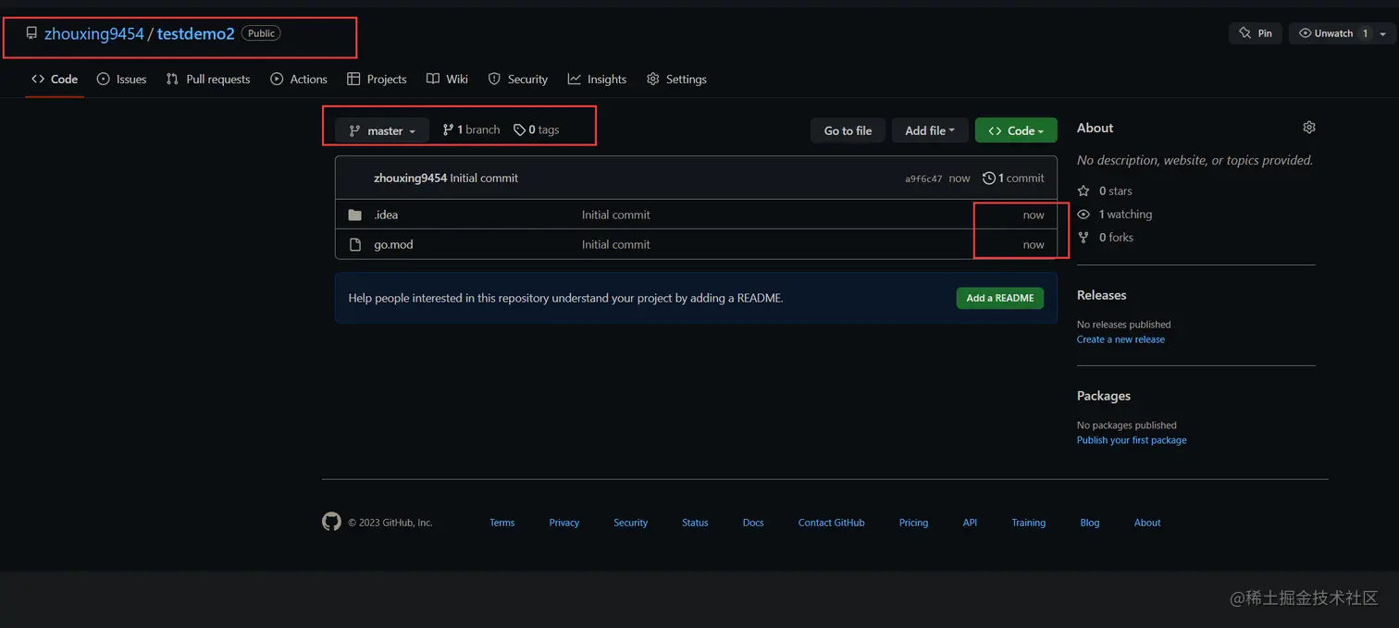Click the eye icon beside 1 watching
Viewport: 1399px width, 628px height.
[1083, 214]
